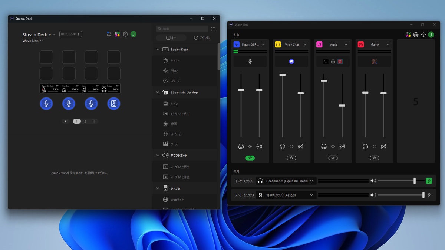Mute Voice Chat in the stream mix

[x=300, y=147]
